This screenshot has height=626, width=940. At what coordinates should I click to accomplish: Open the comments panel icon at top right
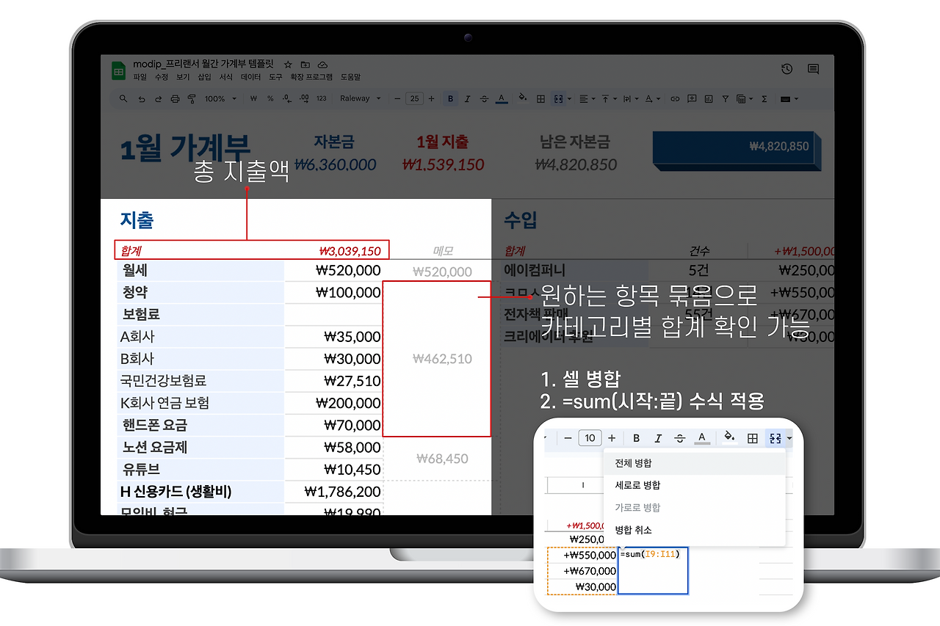click(813, 69)
